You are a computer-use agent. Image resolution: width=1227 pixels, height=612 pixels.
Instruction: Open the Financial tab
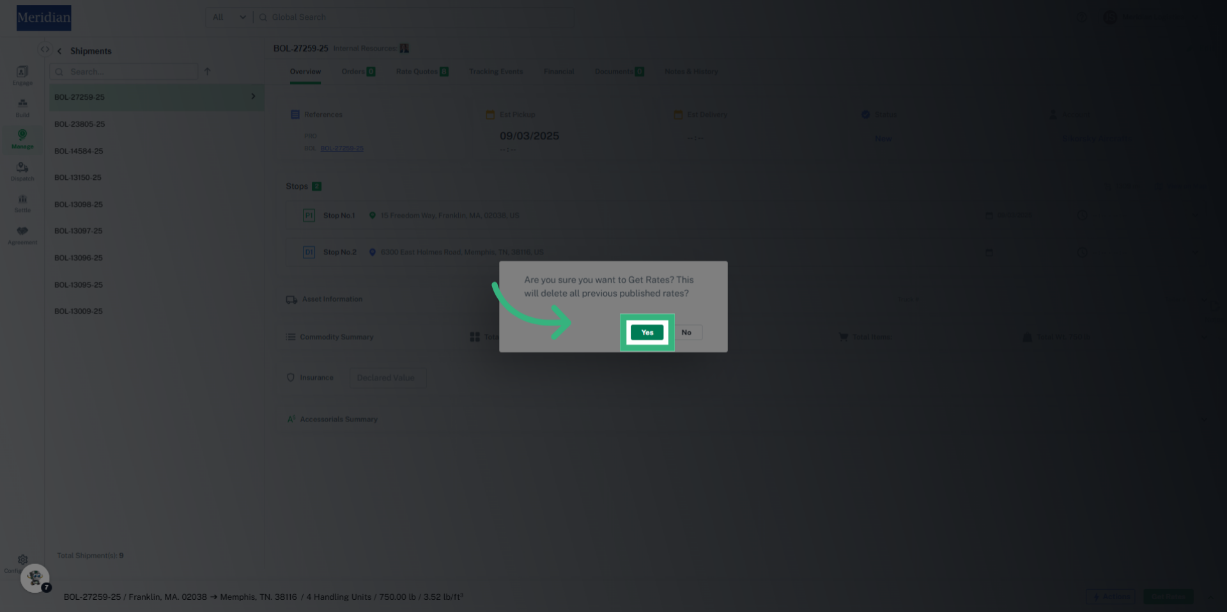pos(559,72)
